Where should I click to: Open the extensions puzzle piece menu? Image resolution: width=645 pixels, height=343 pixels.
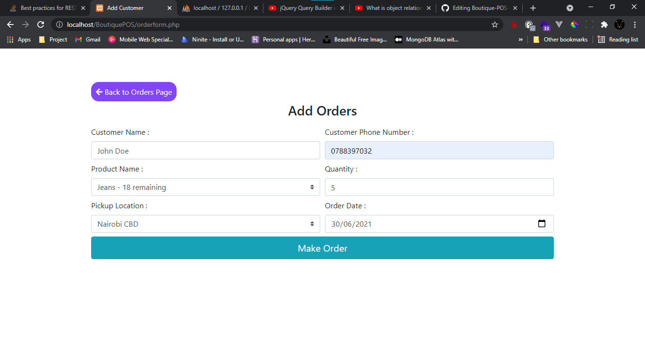pos(604,24)
